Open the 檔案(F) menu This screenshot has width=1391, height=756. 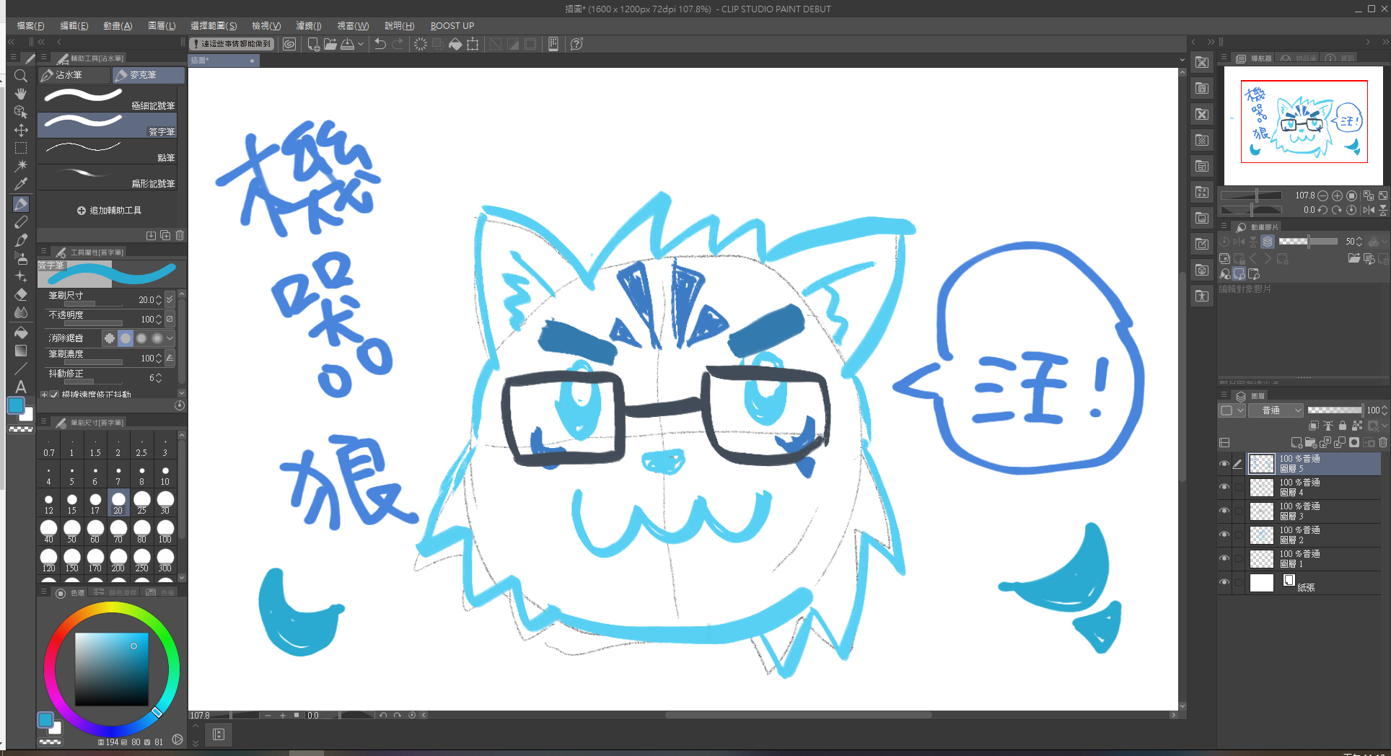click(x=30, y=26)
